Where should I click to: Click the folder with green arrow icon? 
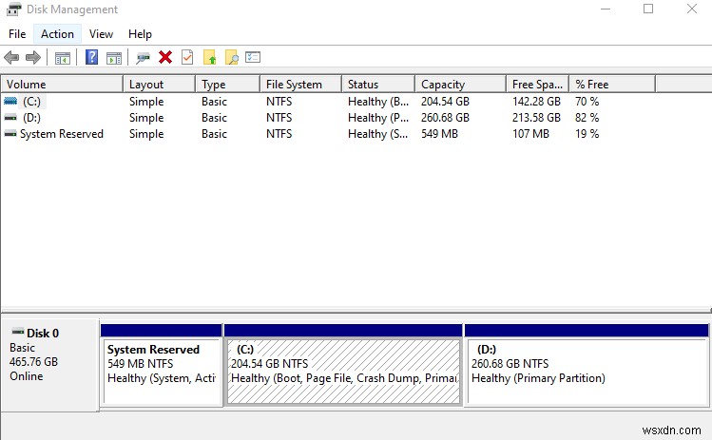pyautogui.click(x=210, y=57)
